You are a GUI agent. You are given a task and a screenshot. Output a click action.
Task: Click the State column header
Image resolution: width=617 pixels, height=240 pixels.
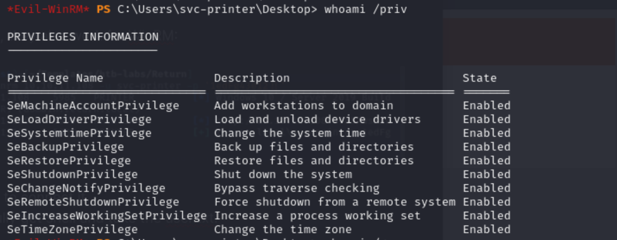(x=479, y=78)
